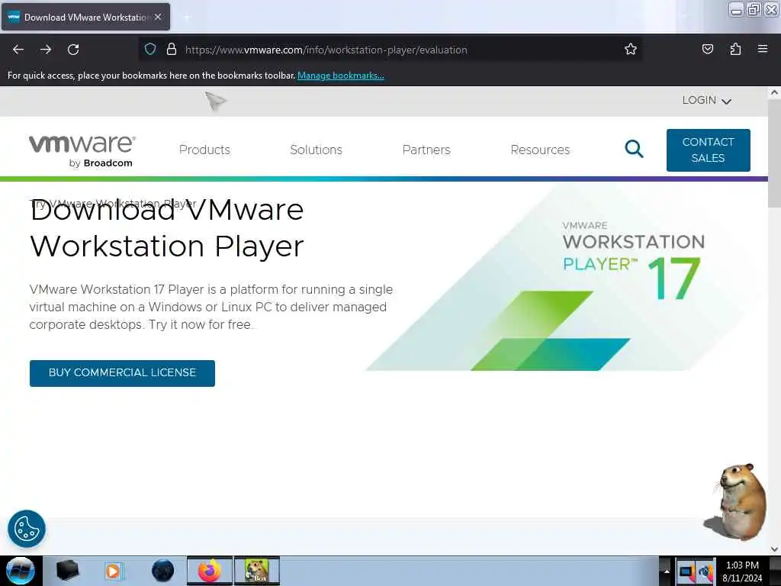This screenshot has width=781, height=586.
Task: Open the black box taskbar icon
Action: [68, 571]
